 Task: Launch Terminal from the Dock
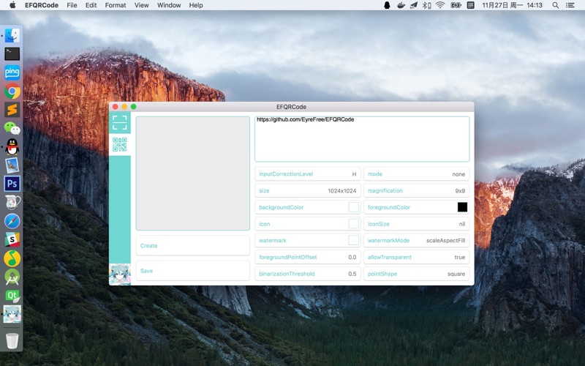(x=12, y=53)
